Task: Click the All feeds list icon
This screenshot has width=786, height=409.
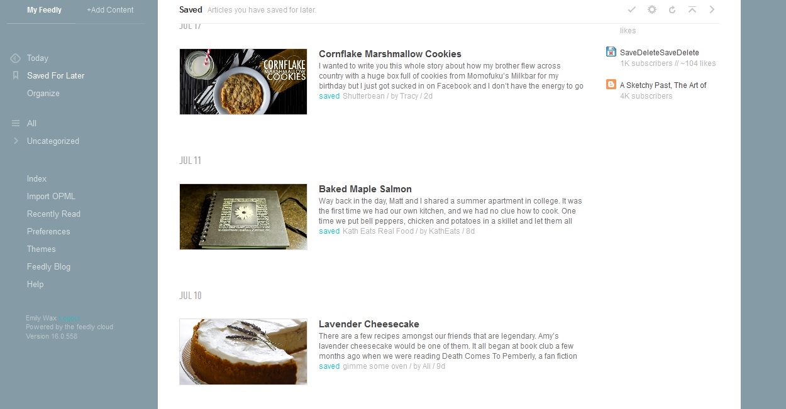Action: (x=16, y=123)
